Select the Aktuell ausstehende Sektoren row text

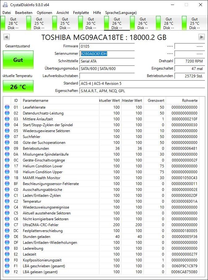tap(47, 213)
